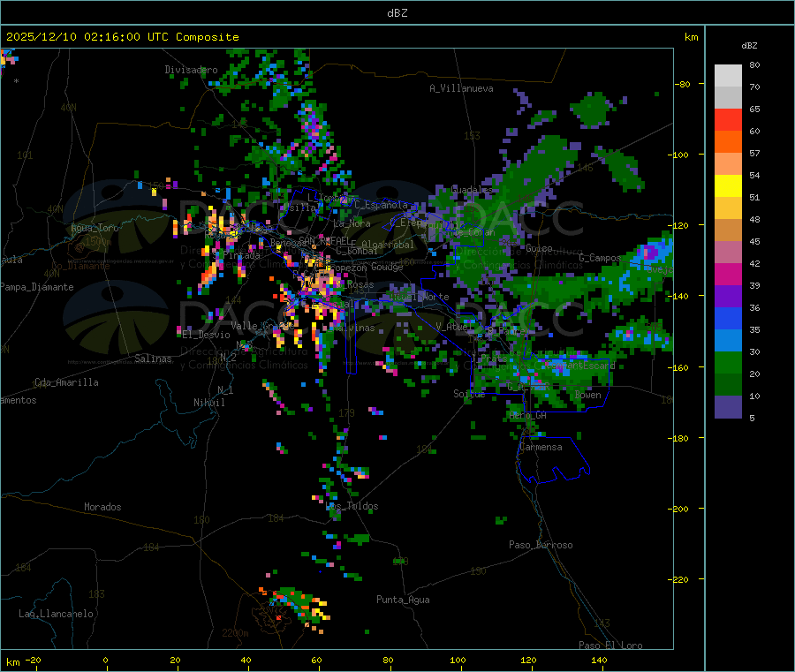Select the yellow 51-54 dBZ legend color
The height and width of the screenshot is (672, 795).
pos(728,186)
